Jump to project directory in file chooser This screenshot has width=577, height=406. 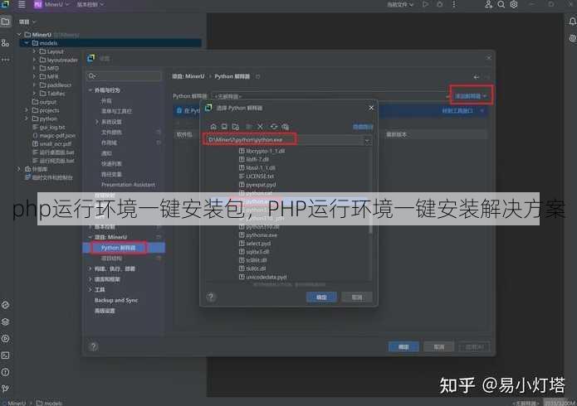click(x=236, y=127)
